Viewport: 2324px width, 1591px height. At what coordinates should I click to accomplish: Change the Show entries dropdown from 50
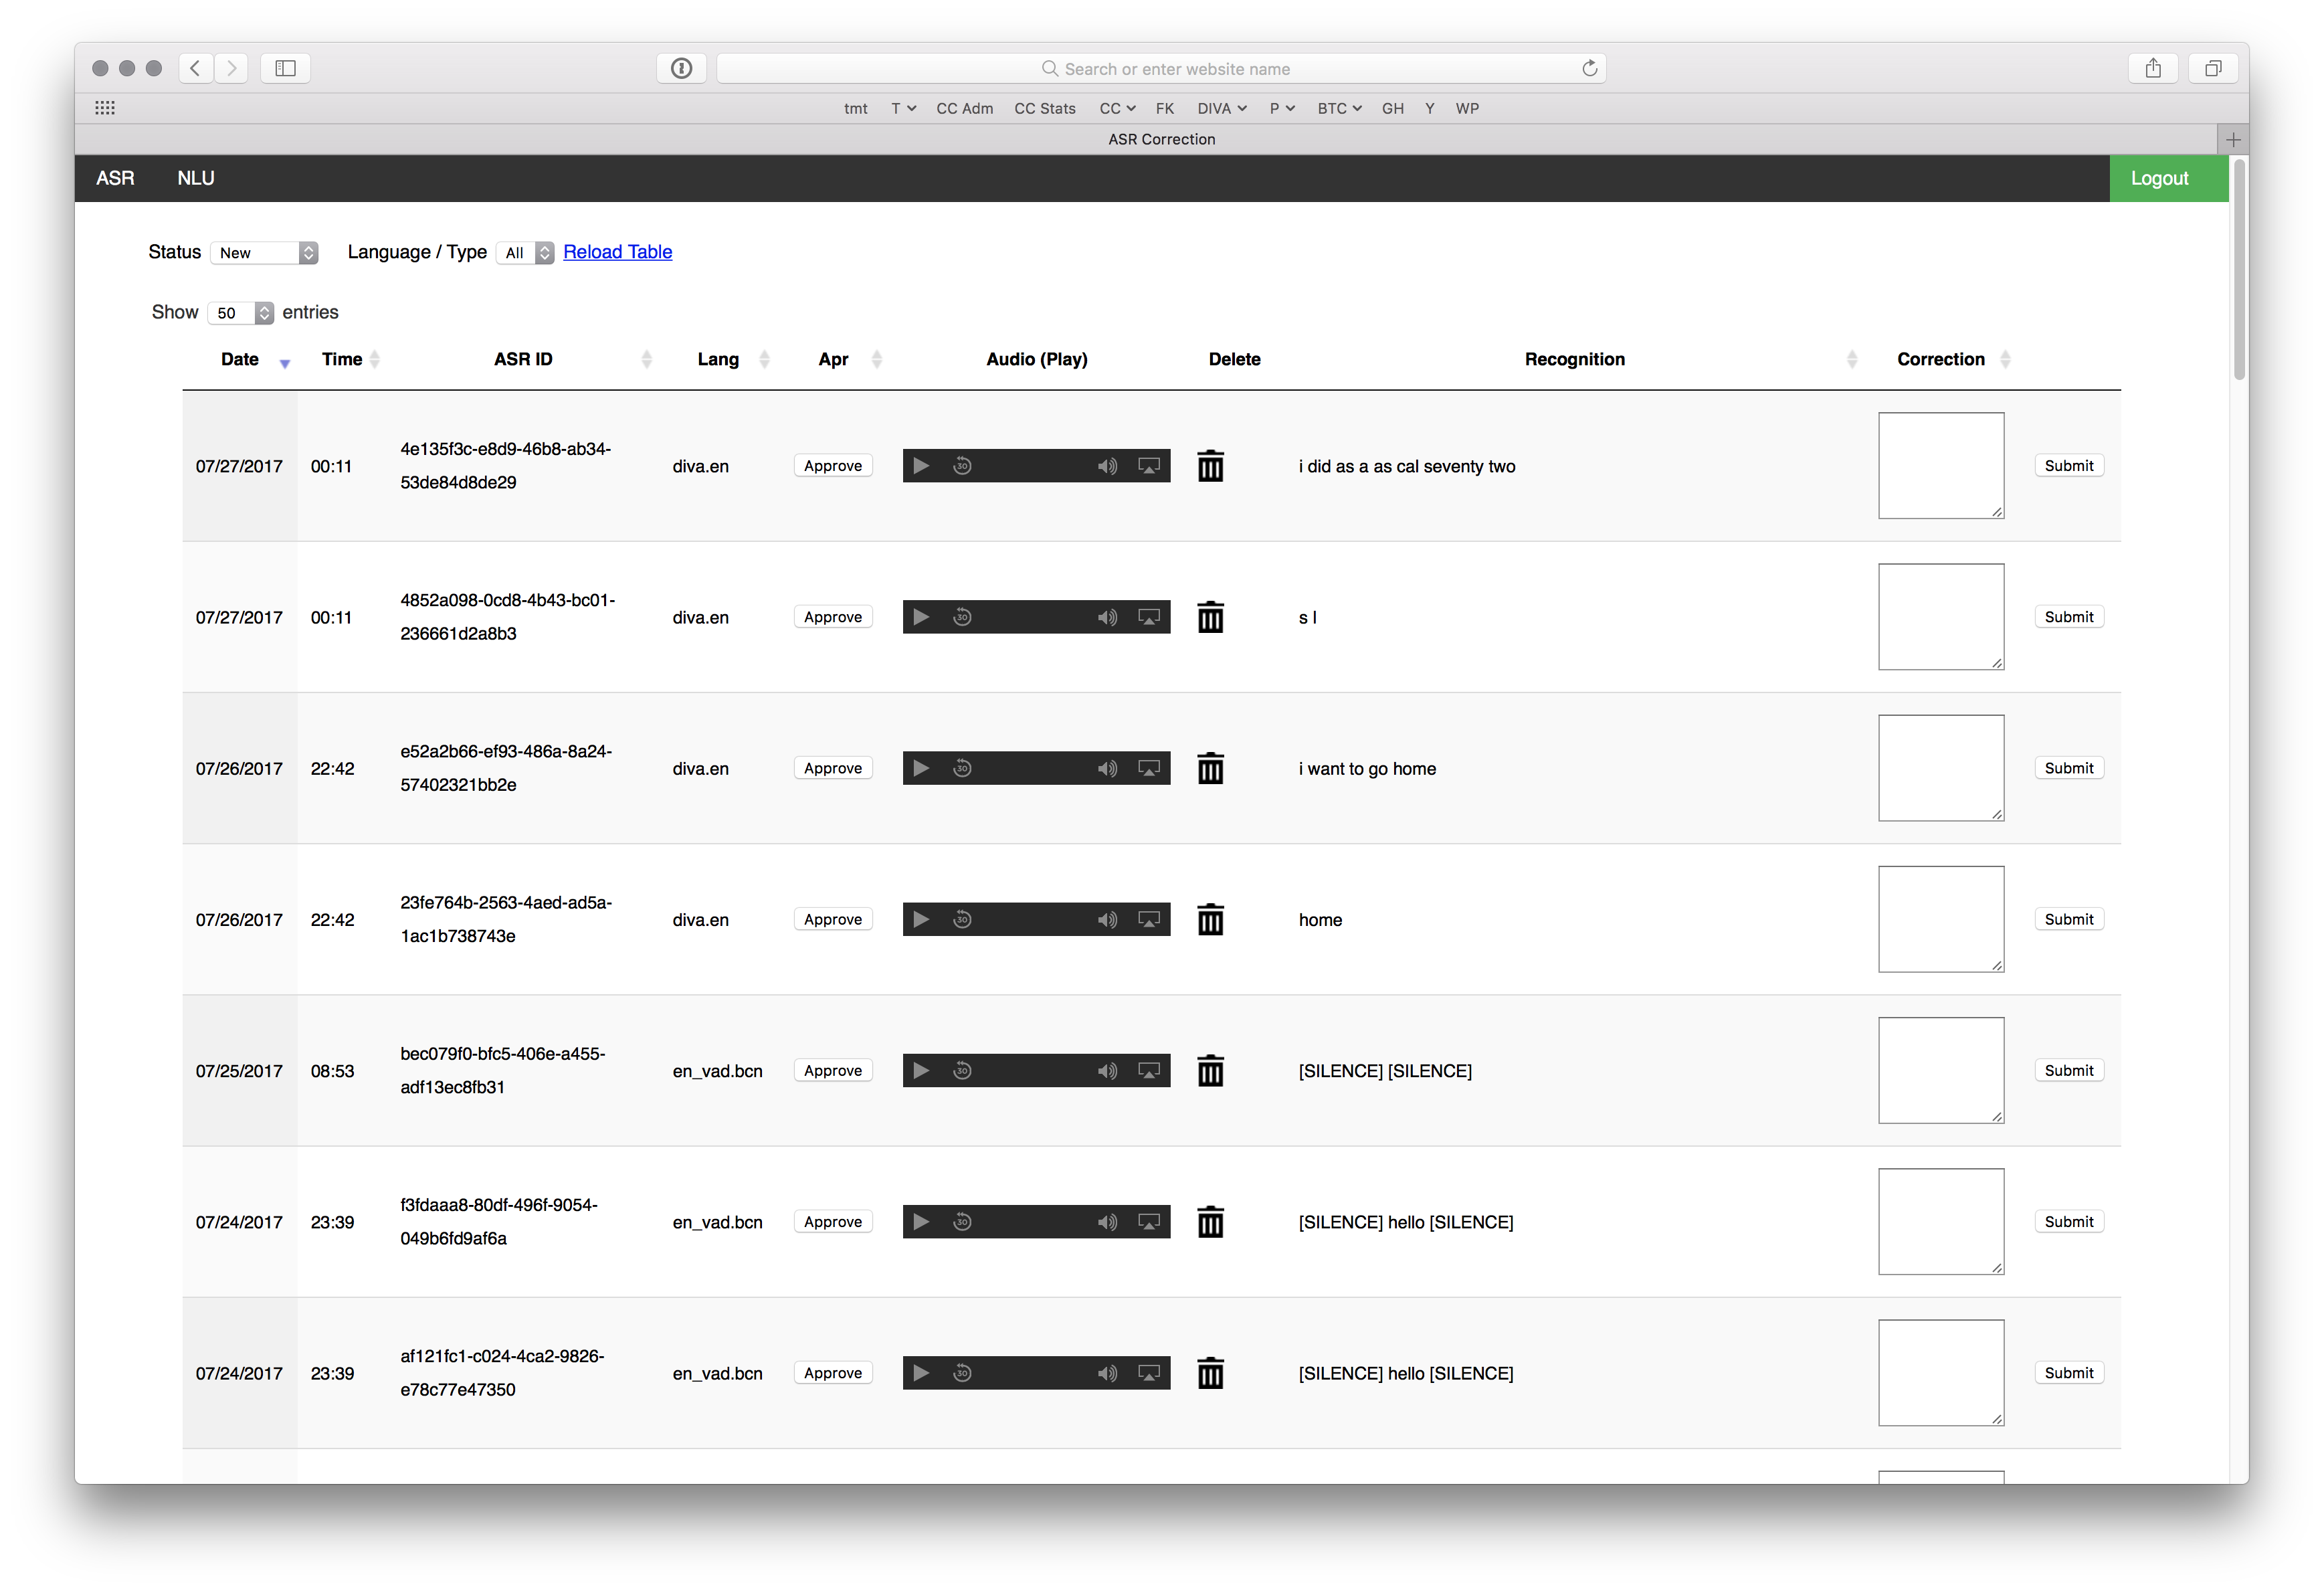(240, 313)
